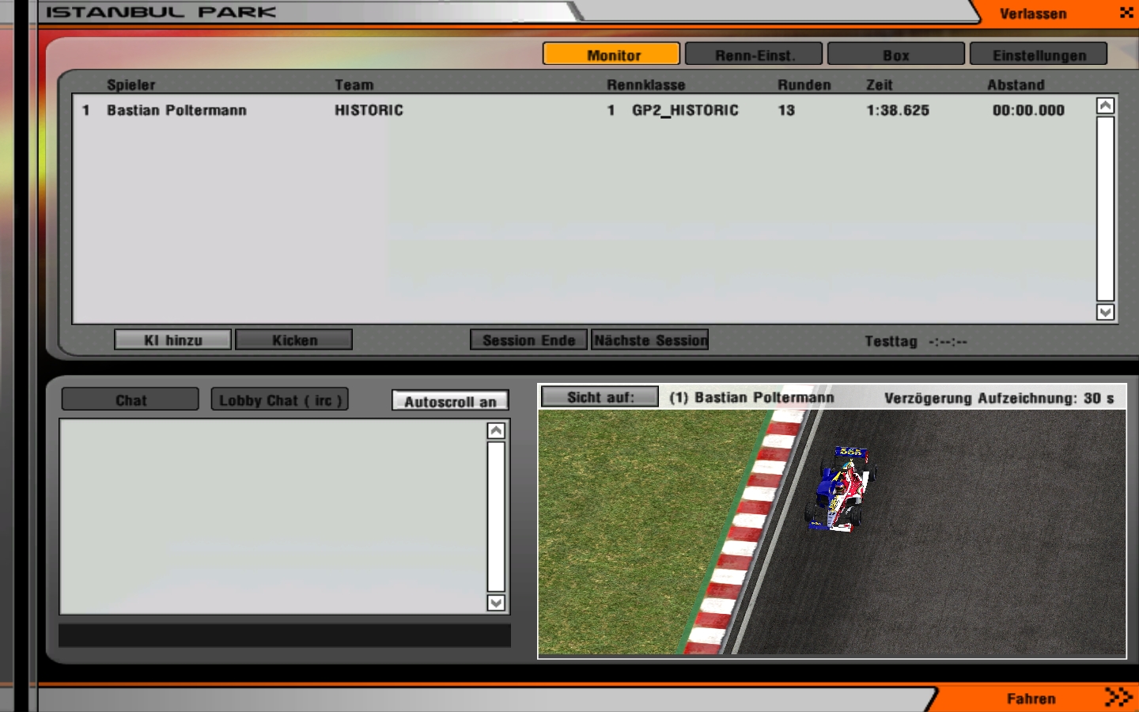
Task: Click the double-arrow icon beside Fahren
Action: (x=1118, y=697)
